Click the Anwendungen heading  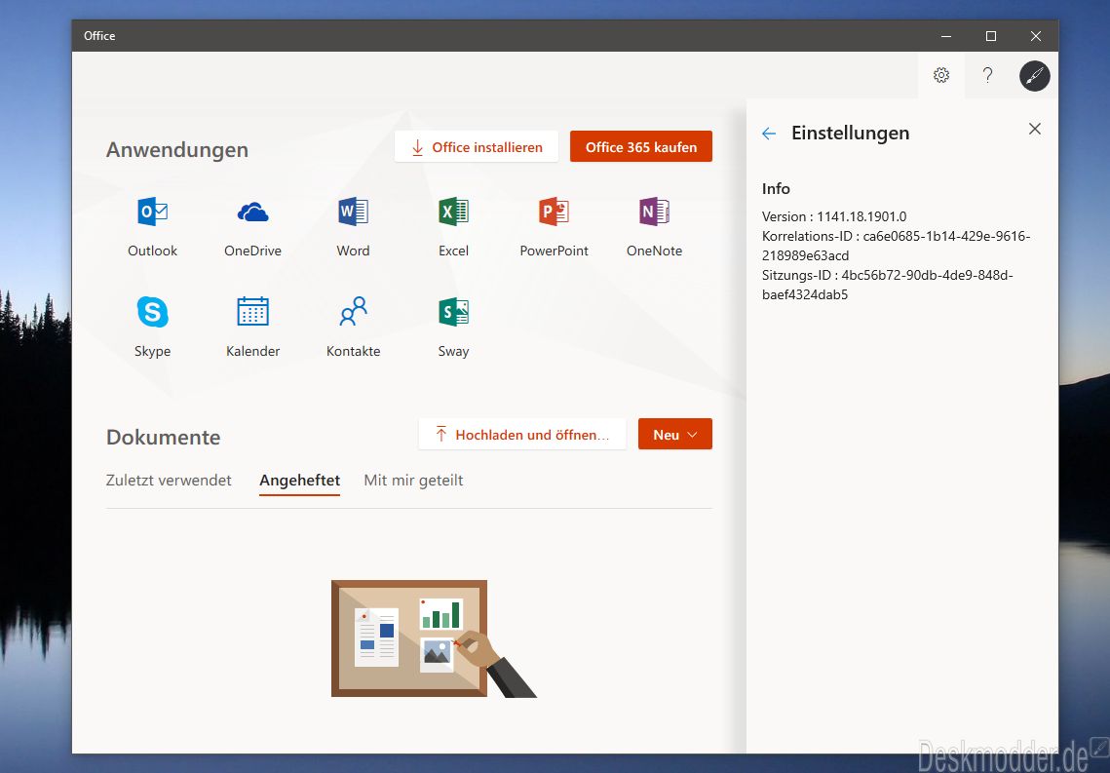[x=177, y=150]
